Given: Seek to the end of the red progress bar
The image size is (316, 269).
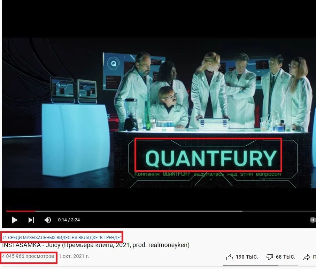Looking at the screenshot, I should pos(35,211).
